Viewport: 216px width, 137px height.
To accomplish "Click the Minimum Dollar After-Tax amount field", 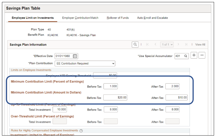I will click(x=176, y=98).
